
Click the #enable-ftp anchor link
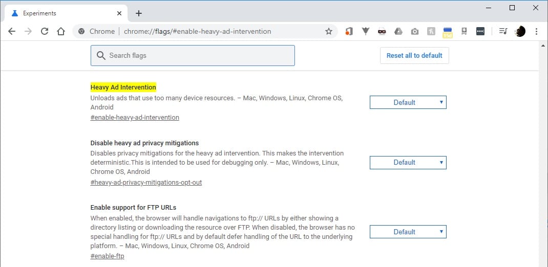pos(107,256)
